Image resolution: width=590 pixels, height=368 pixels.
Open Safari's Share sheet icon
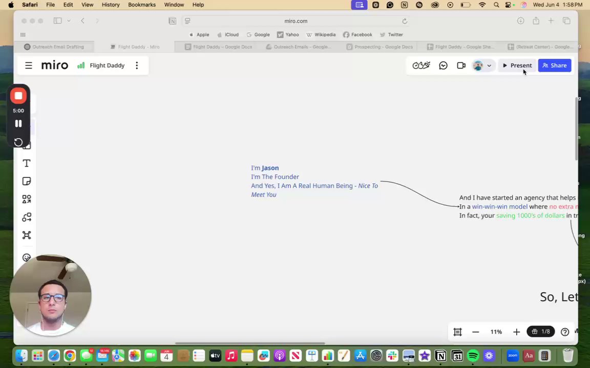click(x=536, y=20)
